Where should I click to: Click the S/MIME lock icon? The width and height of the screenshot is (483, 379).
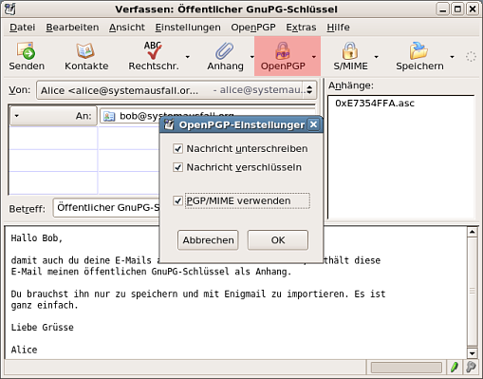(x=350, y=50)
